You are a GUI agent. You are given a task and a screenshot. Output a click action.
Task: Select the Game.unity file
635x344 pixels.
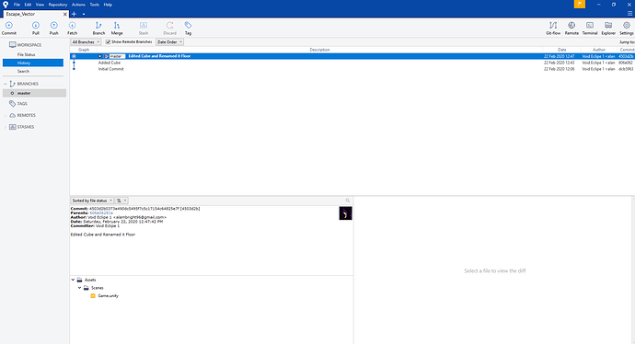pyautogui.click(x=108, y=296)
